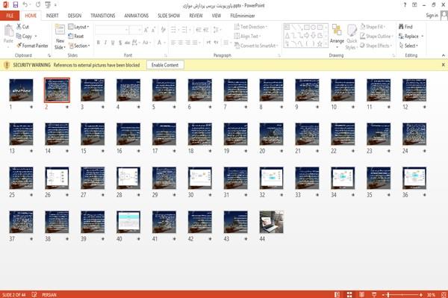Open the Layout dropdown
This screenshot has height=298, width=448.
78,27
